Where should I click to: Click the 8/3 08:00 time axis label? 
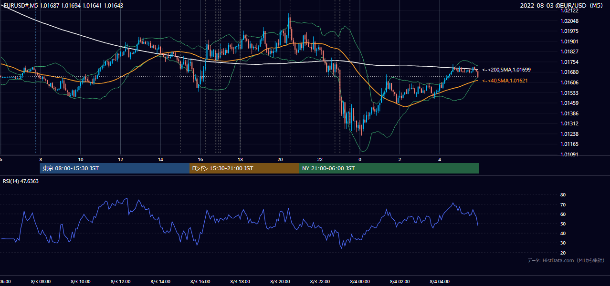pyautogui.click(x=40, y=282)
